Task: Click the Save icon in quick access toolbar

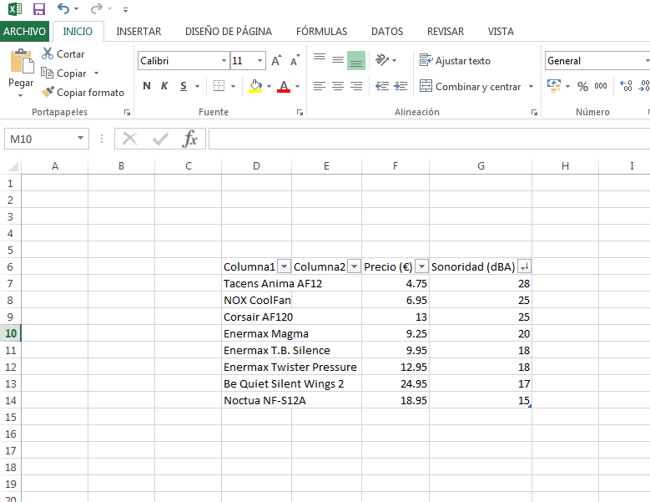Action: point(39,8)
